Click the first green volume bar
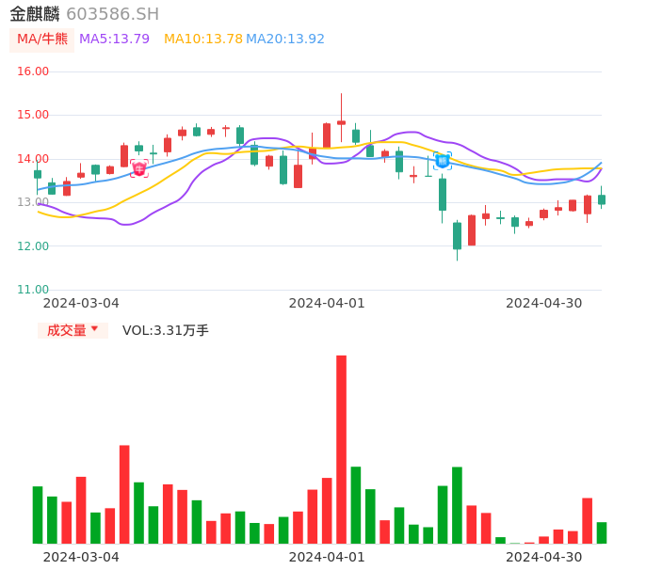The width and height of the screenshot is (646, 570). (38, 515)
